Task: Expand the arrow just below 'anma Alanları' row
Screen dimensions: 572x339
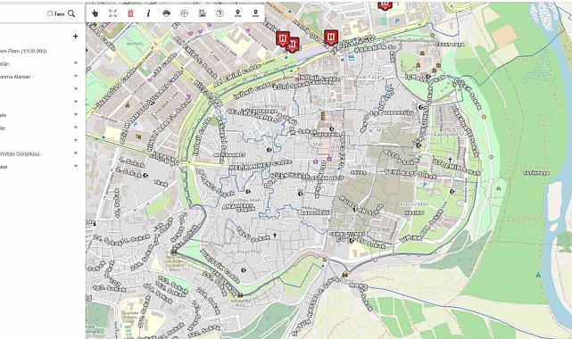Action: [76, 89]
